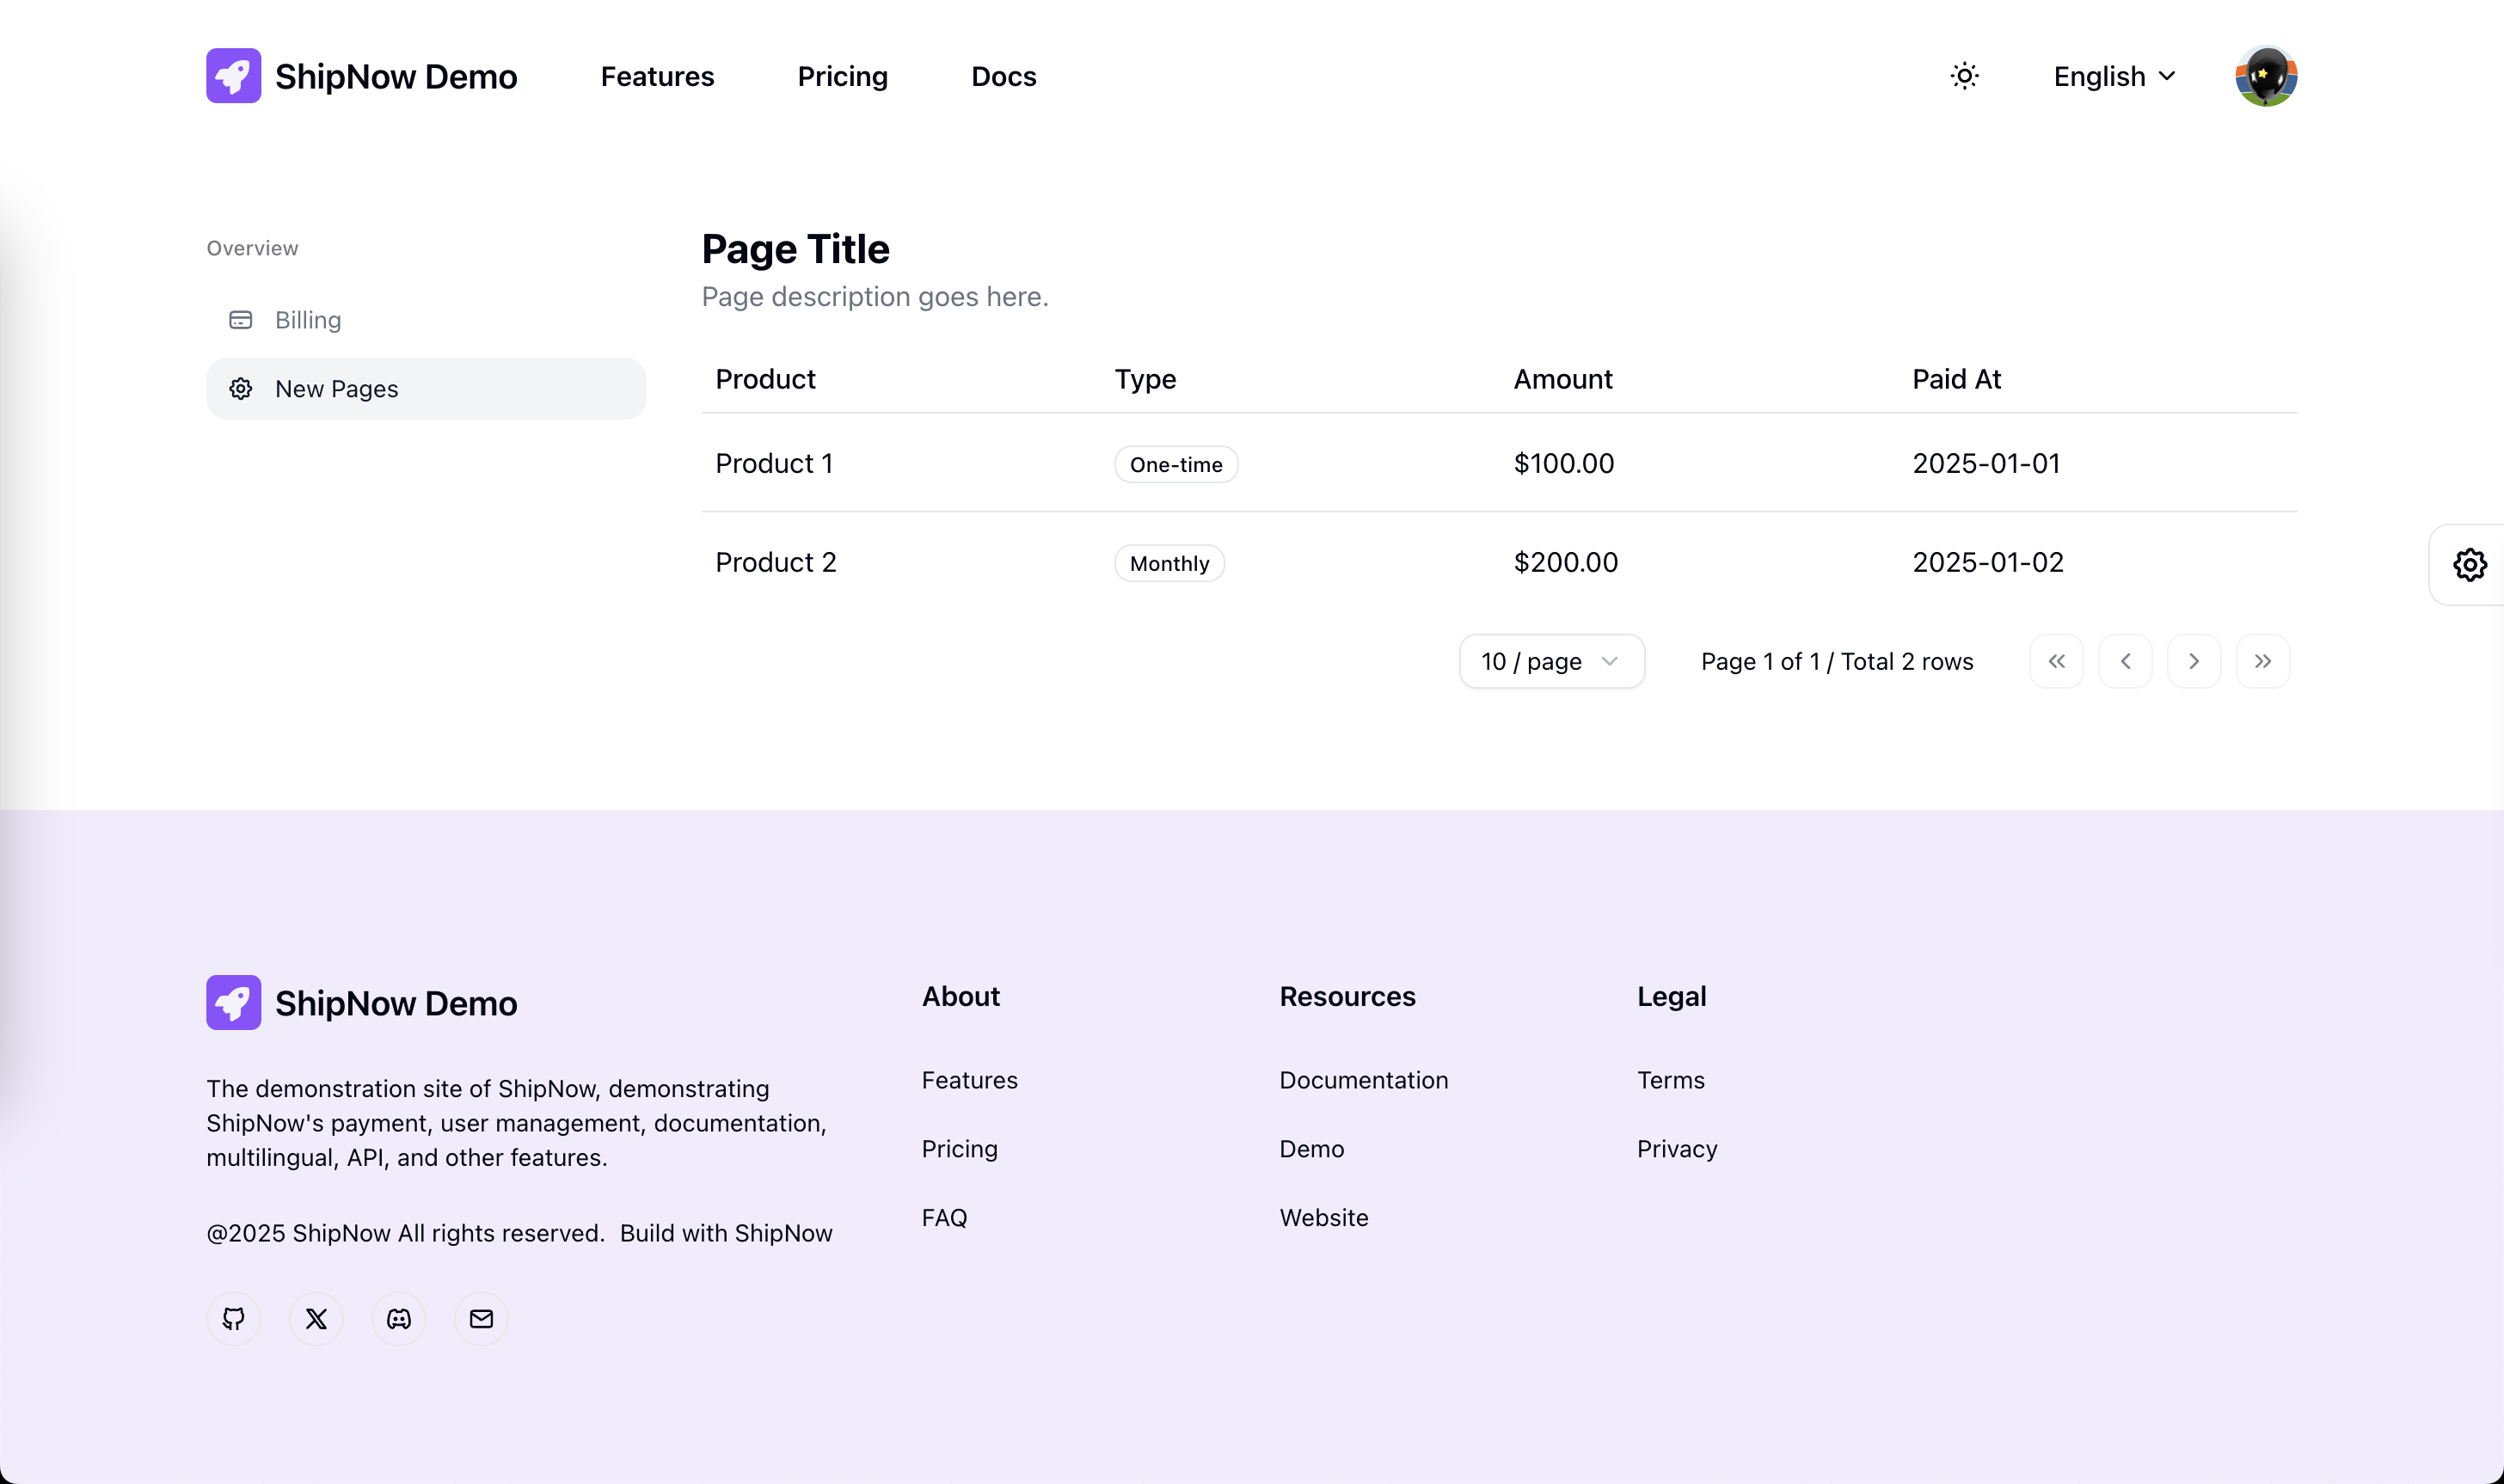This screenshot has width=2504, height=1484.
Task: Open Docs in the top navigation
Action: (1003, 76)
